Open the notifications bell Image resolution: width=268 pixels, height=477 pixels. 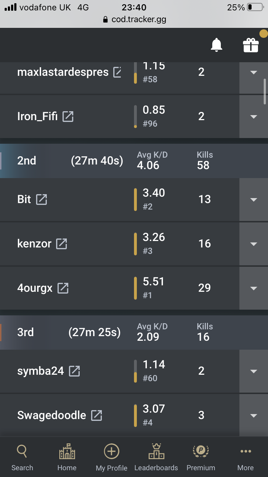[x=217, y=45]
